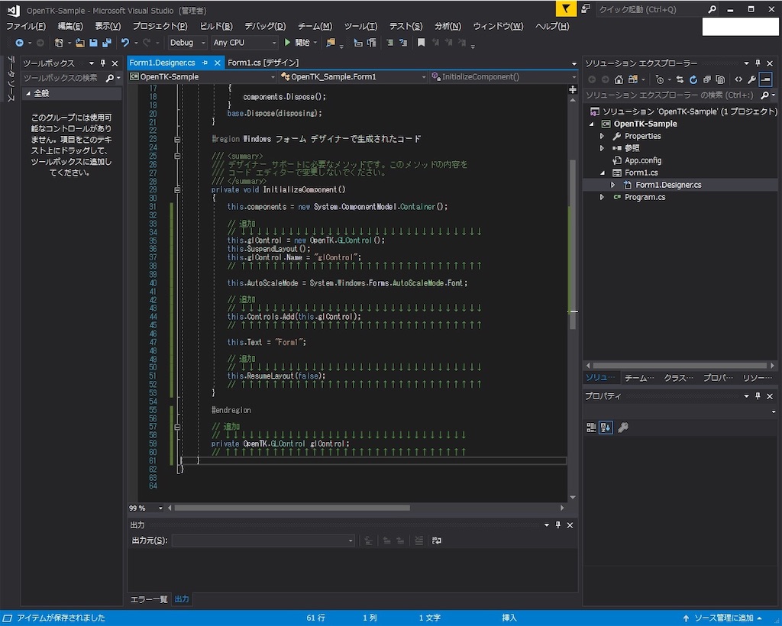782x626 pixels.
Task: Click the editor horizontal scrollbar thumb
Action: [292, 508]
